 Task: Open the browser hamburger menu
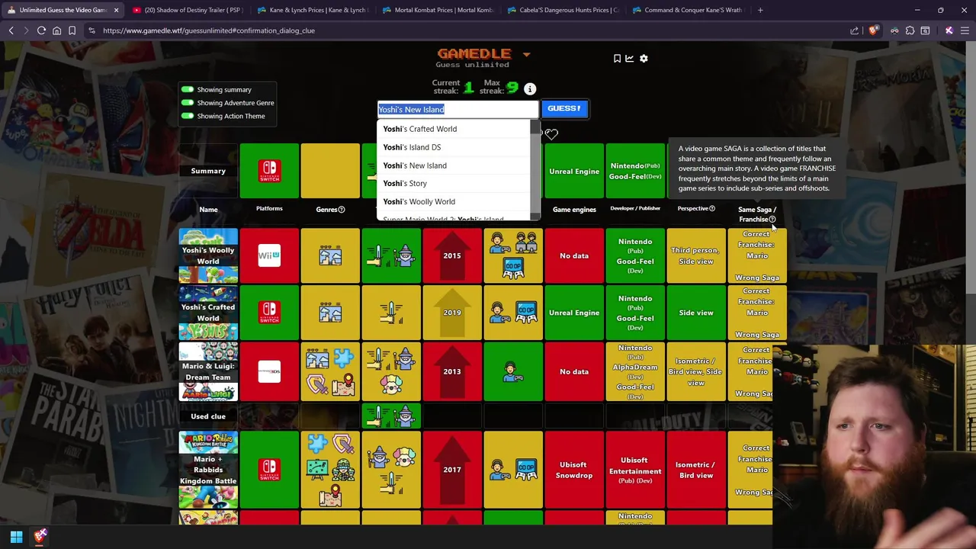[x=965, y=30]
